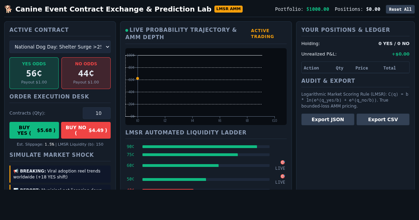Click the LMSR AMM badge

coord(228,9)
